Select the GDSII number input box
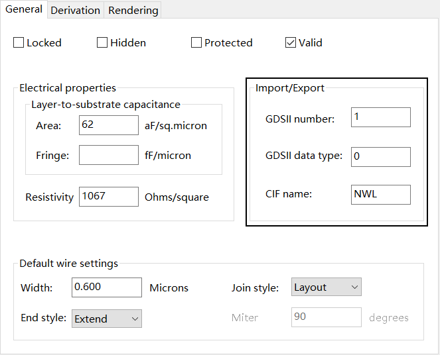440x355 pixels. click(x=380, y=117)
